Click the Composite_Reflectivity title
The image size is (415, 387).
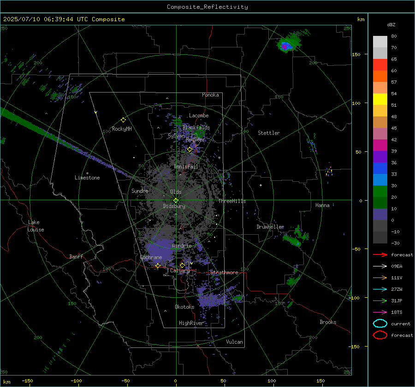pos(207,7)
